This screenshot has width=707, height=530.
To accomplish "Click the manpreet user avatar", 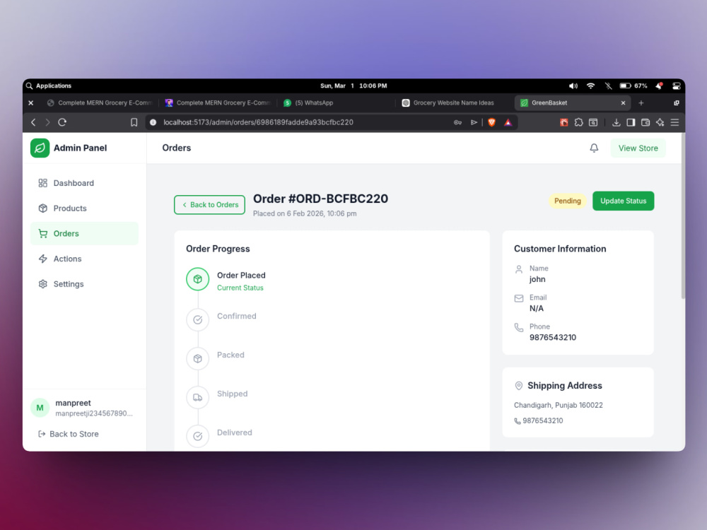I will (40, 408).
